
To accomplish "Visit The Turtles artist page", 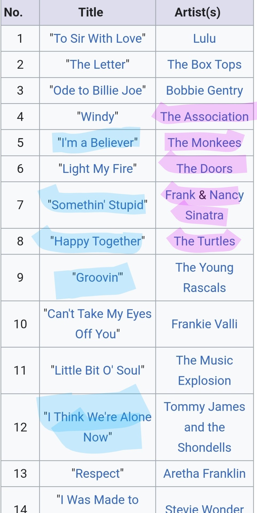I will 205,241.
